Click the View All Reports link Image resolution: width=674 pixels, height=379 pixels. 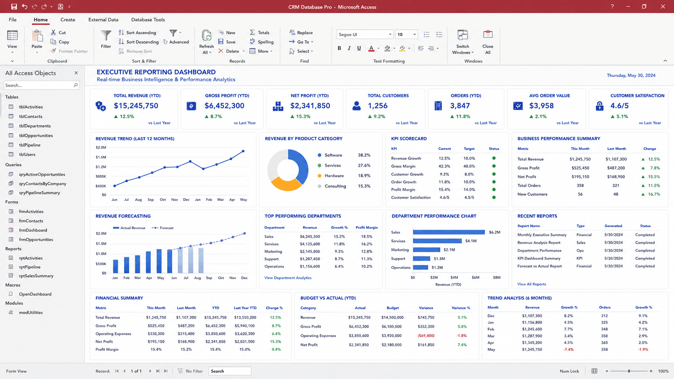pos(532,284)
